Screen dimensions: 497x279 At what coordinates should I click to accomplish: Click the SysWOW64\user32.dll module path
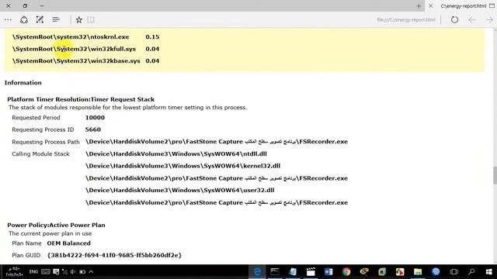point(179,191)
